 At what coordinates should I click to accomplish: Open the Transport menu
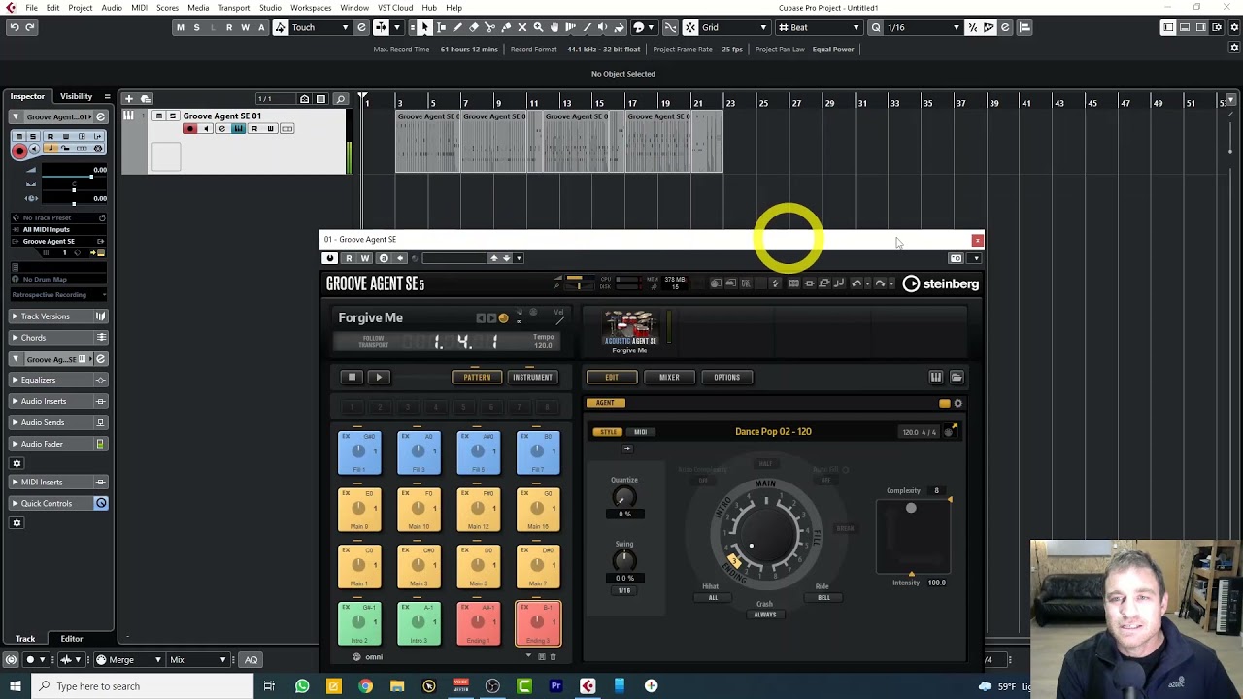coord(234,8)
